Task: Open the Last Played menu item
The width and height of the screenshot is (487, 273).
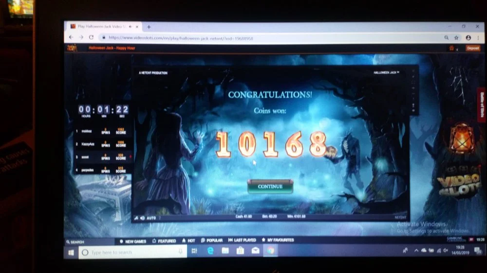Action: click(x=242, y=240)
